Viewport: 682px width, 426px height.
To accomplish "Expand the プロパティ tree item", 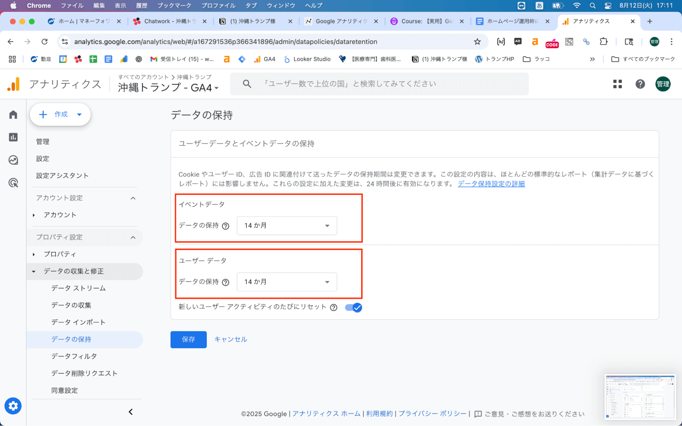I will point(34,254).
